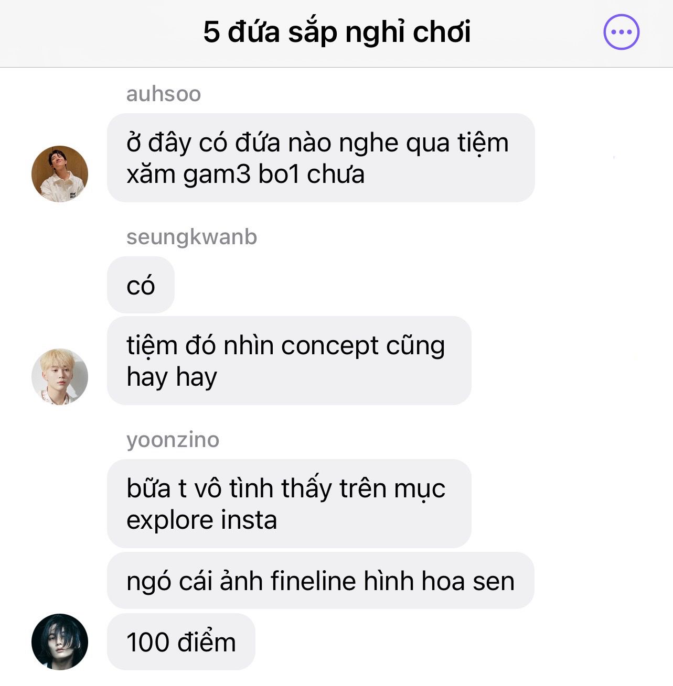Open the three-dots more options menu

(x=621, y=32)
